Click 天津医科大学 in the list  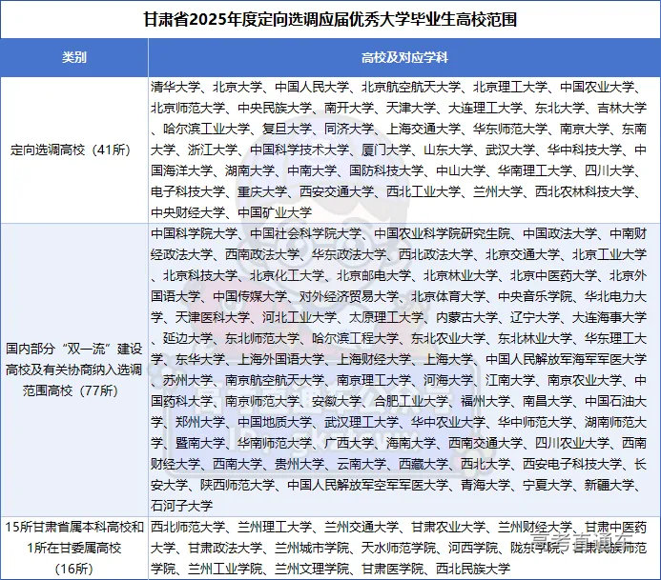213,317
